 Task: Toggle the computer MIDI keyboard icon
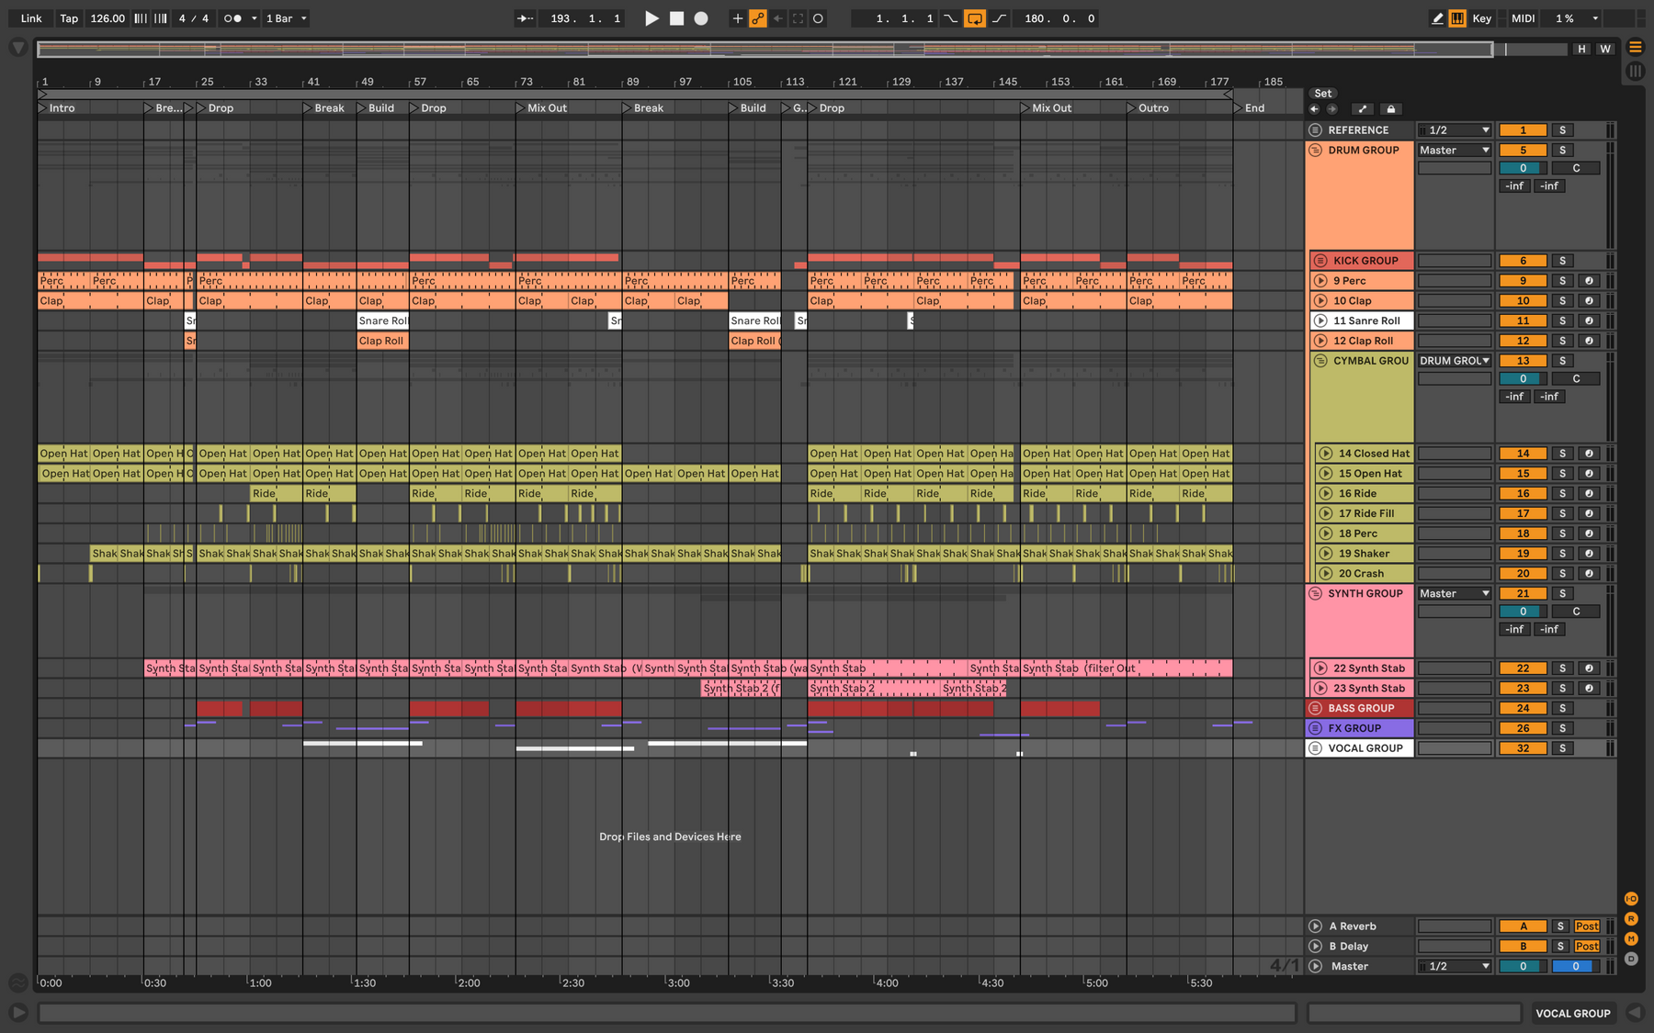click(x=1457, y=18)
